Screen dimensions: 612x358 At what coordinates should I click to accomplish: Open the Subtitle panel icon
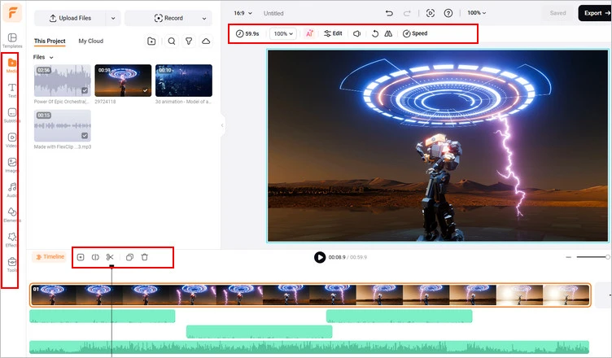12,116
